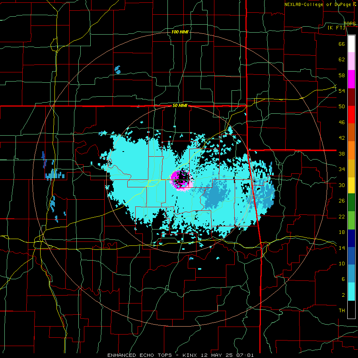The height and width of the screenshot is (358, 358).
Task: Click the cyan legend swatch
Action: (x=351, y=292)
